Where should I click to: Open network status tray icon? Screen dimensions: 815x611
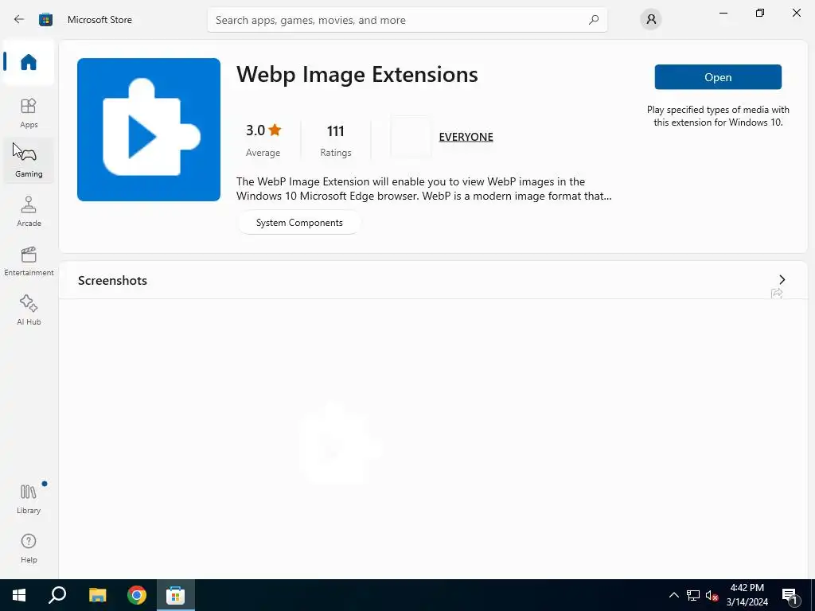(693, 595)
